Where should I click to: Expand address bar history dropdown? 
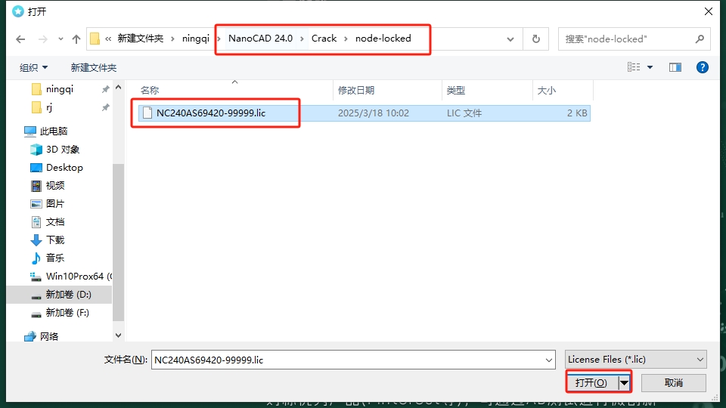(510, 39)
